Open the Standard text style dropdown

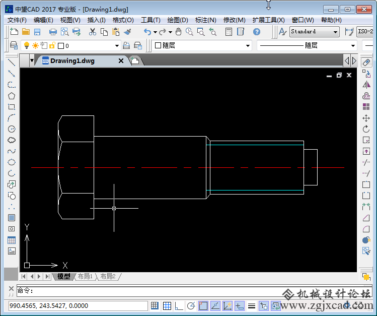coord(335,32)
